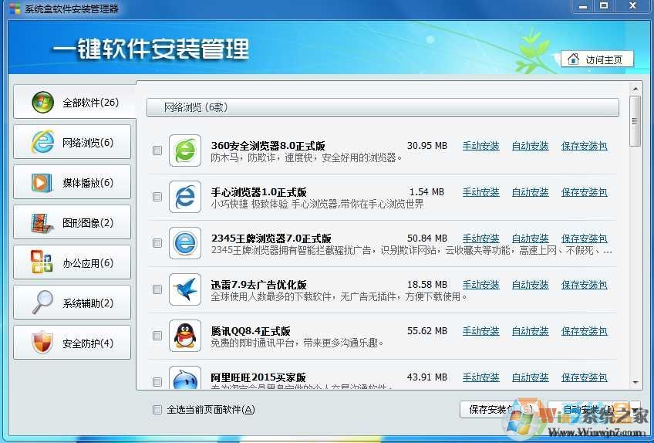Click 手动安装 for 阿里旺旺2015
Screen dimensions: 654x443
[481, 377]
